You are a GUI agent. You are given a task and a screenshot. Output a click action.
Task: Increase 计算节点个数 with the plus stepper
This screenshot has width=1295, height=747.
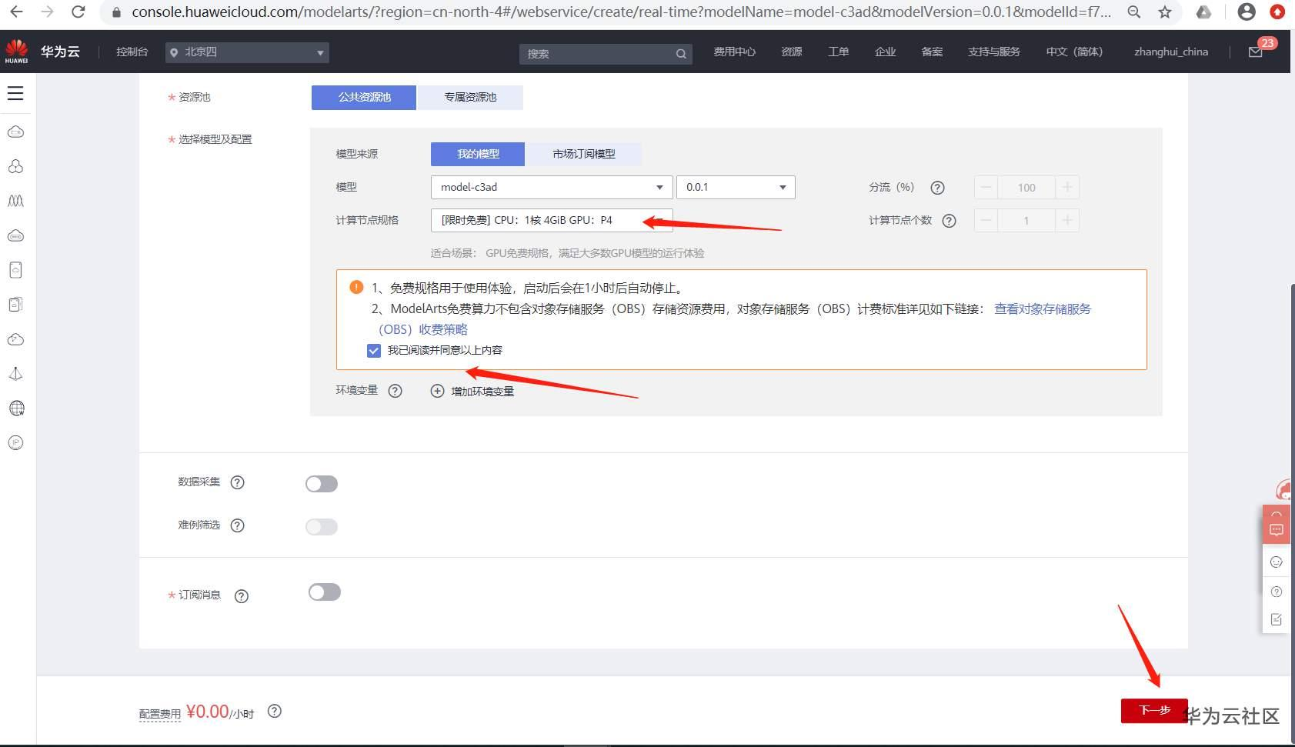tap(1067, 220)
